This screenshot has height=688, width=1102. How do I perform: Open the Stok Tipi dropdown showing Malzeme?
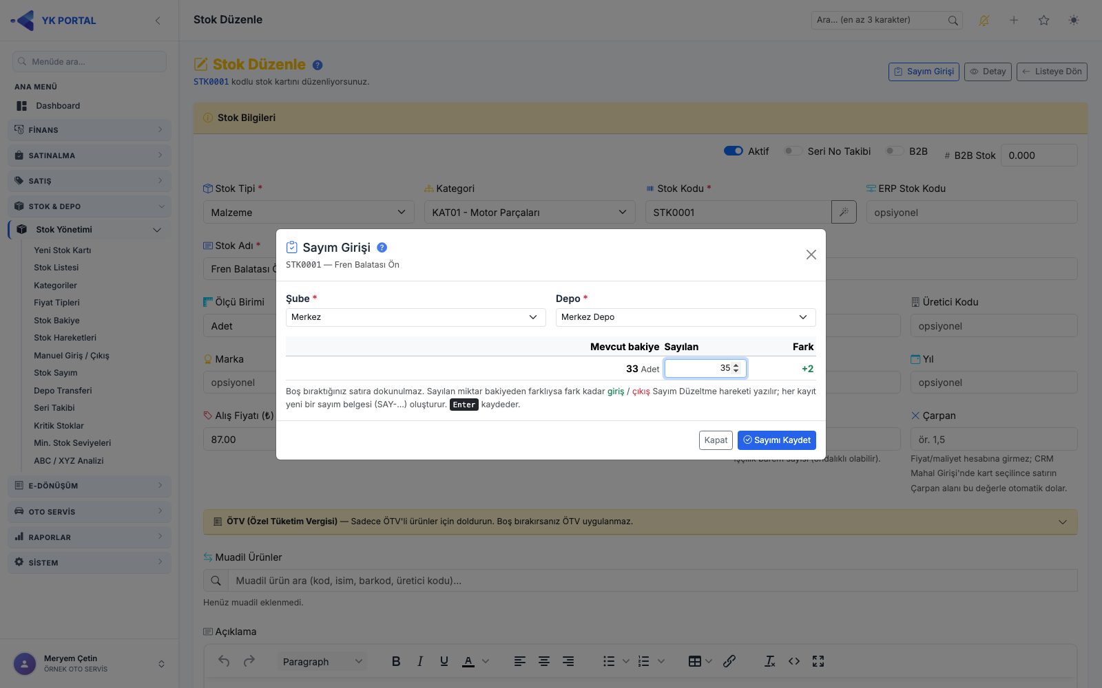(x=309, y=212)
